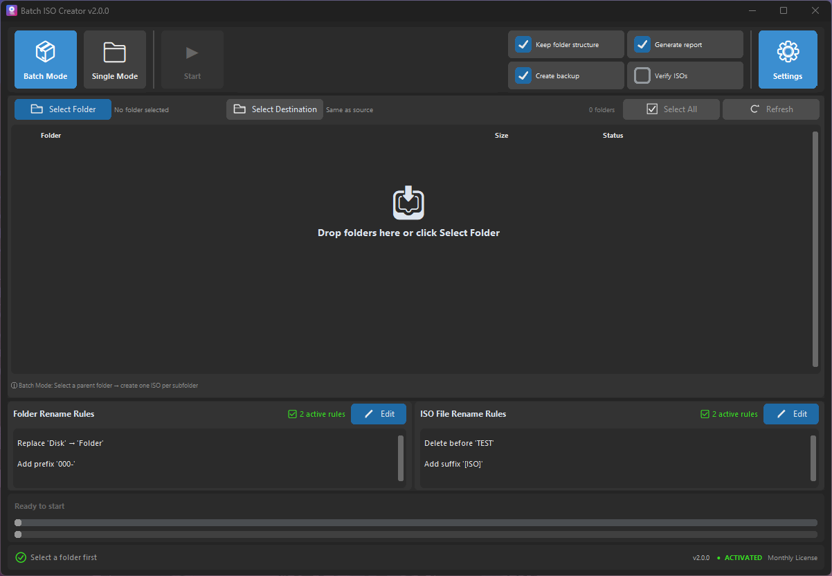Click Status column header
This screenshot has width=832, height=576.
(613, 136)
